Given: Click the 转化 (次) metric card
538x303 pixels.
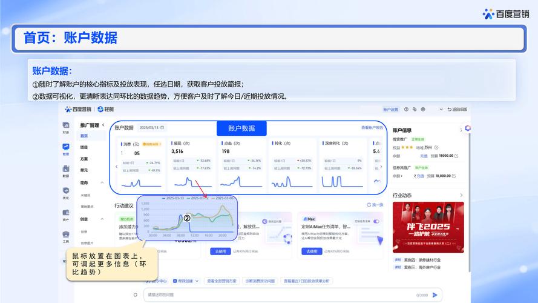Looking at the screenshot, I should pyautogui.click(x=292, y=164).
